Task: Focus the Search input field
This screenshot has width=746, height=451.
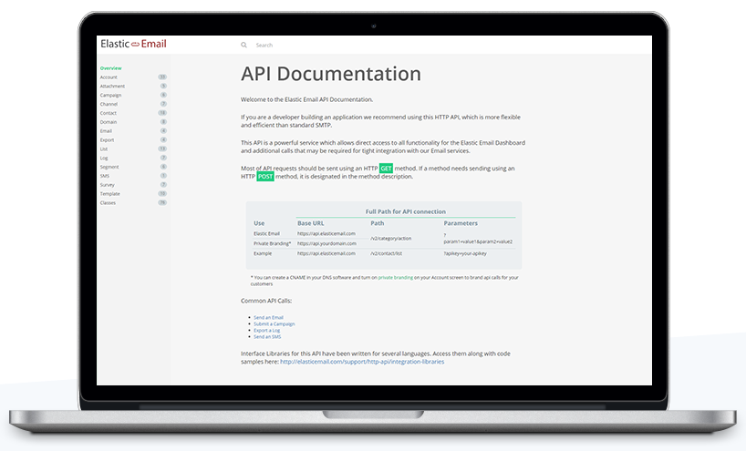Action: (x=264, y=46)
